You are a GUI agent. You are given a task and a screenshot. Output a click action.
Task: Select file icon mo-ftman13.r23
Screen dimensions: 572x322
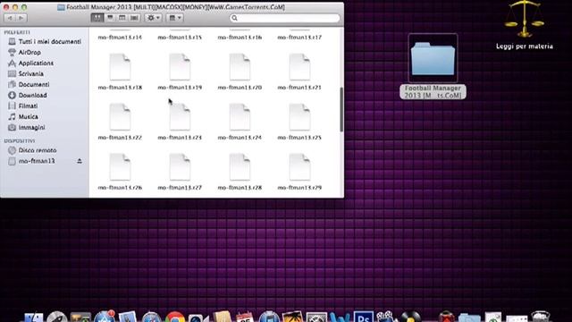click(180, 117)
